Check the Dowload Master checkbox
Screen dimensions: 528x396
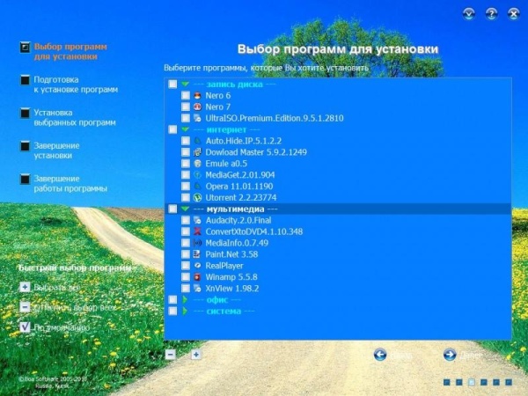(186, 152)
